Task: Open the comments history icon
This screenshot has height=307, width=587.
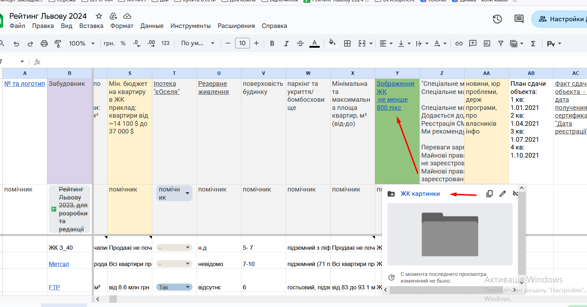Action: 519,19
